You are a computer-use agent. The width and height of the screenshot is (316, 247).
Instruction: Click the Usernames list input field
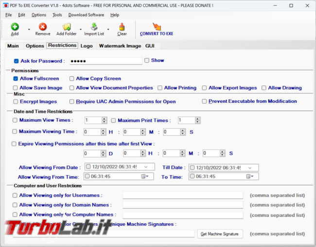click(x=183, y=195)
